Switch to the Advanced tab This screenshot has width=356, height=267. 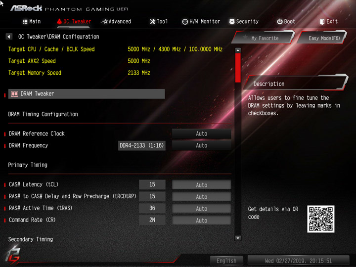coord(116,22)
